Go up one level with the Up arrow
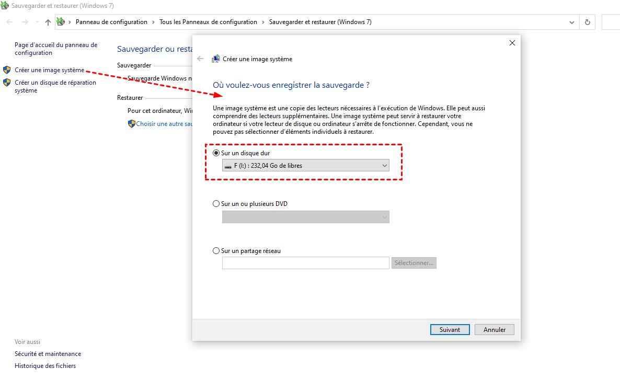 (x=48, y=22)
